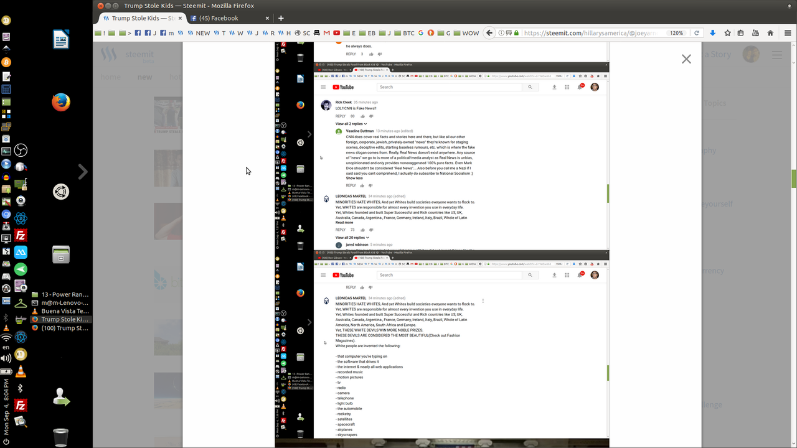The image size is (797, 448).
Task: Launch FileZilla from the launcher
Action: click(x=21, y=236)
